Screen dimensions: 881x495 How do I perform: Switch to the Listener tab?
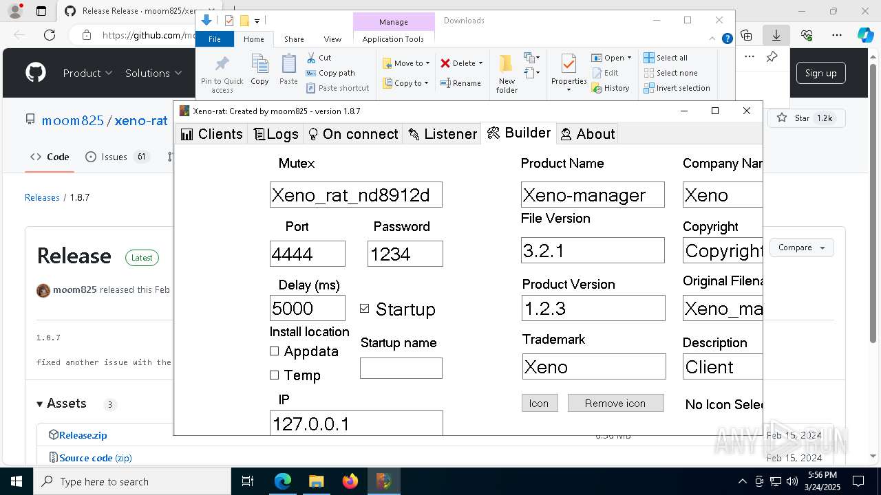[x=443, y=134]
